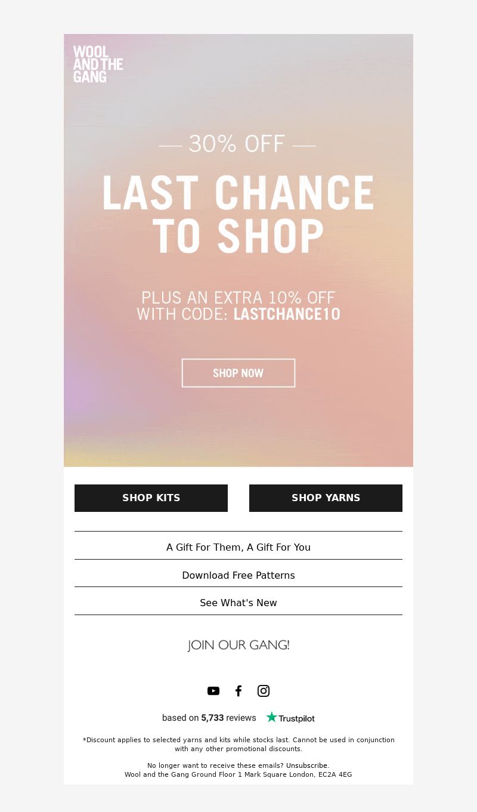The width and height of the screenshot is (477, 812).
Task: Click the LAST CHANCE TO SHOP headline
Action: coord(238,214)
